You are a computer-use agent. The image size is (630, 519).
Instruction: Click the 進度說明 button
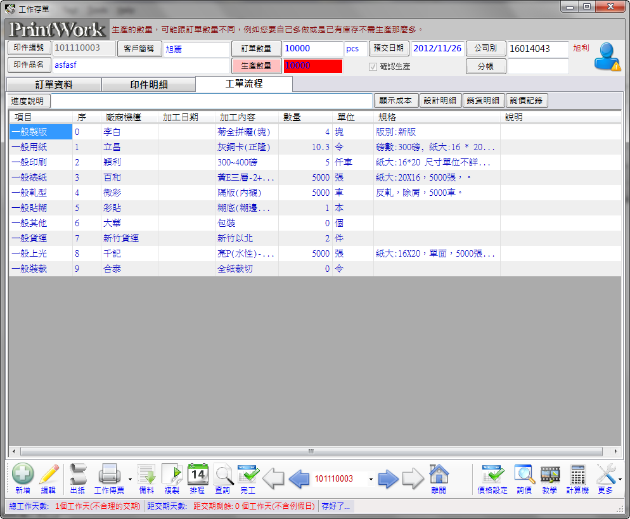pyautogui.click(x=28, y=101)
